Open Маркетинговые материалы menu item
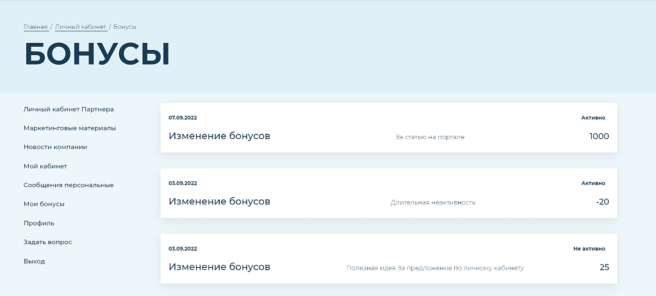656x296 pixels. click(70, 128)
